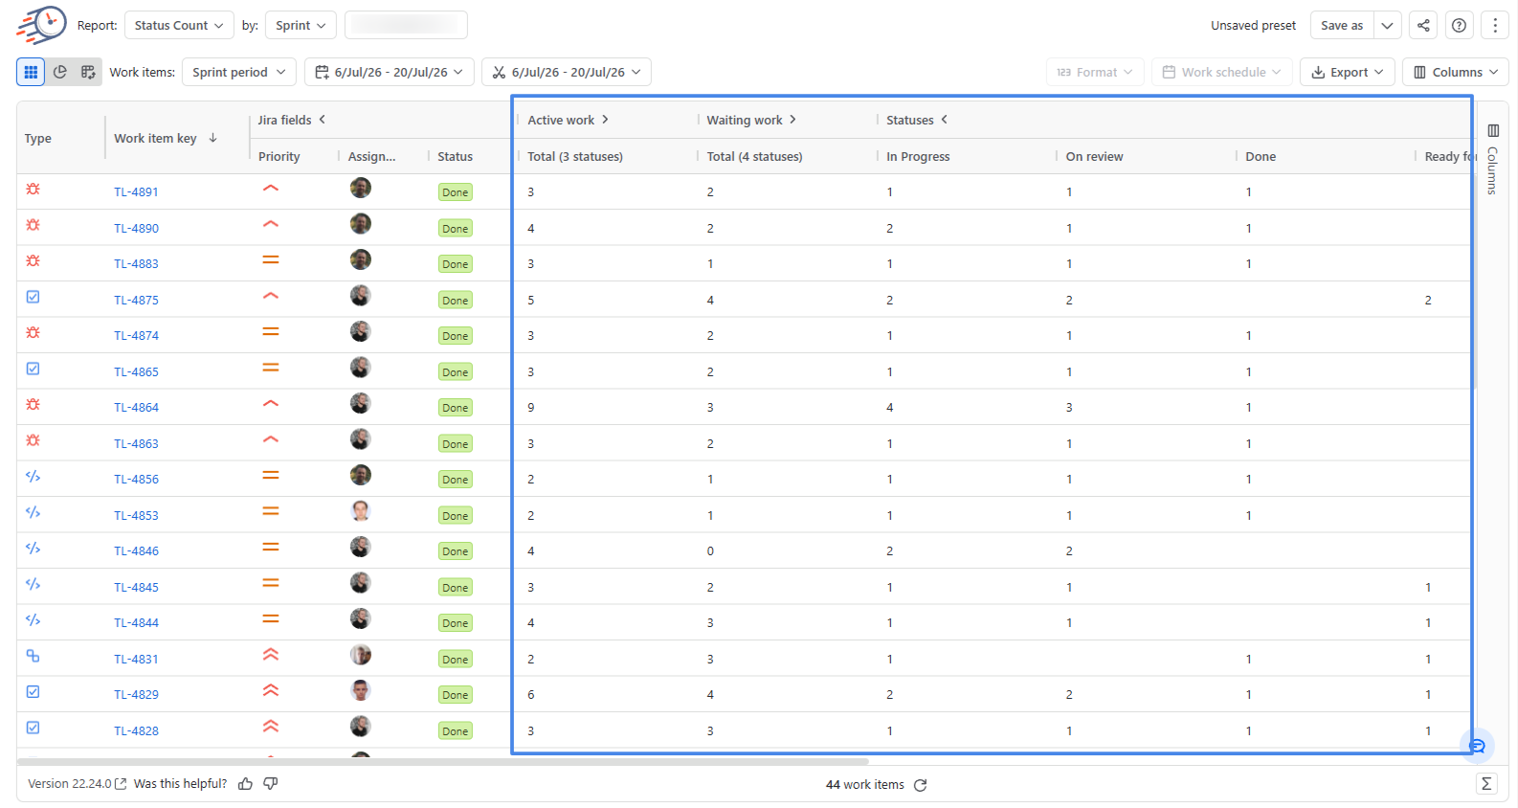Viewport: 1518px width, 808px height.
Task: Click subtask type icon for TL-4831
Action: click(33, 656)
